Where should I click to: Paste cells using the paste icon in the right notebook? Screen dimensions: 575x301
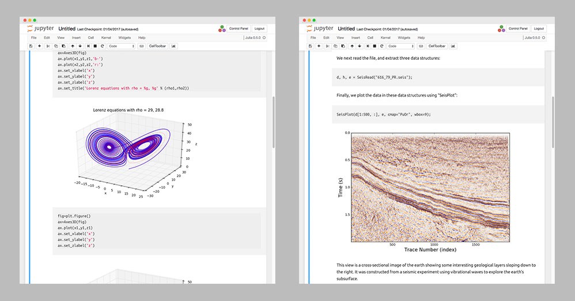(342, 46)
